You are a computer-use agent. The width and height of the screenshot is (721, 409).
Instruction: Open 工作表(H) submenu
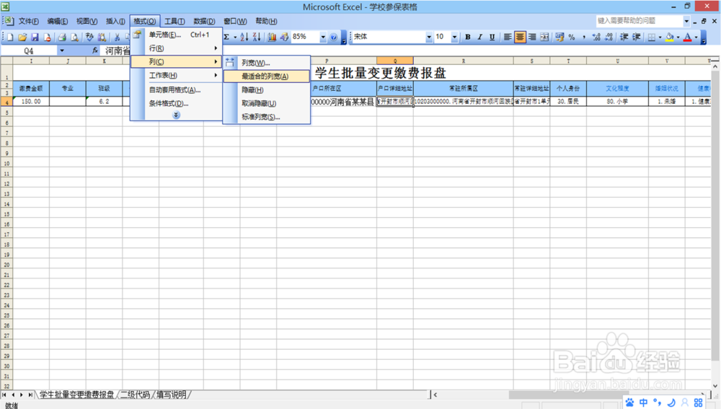pyautogui.click(x=176, y=75)
